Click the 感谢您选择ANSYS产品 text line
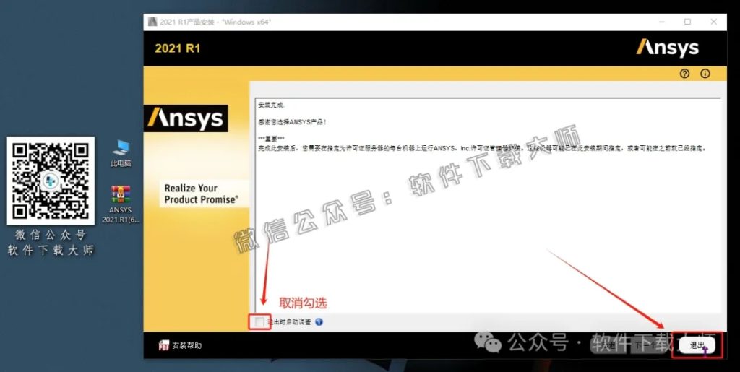The width and height of the screenshot is (740, 372). pyautogui.click(x=292, y=121)
